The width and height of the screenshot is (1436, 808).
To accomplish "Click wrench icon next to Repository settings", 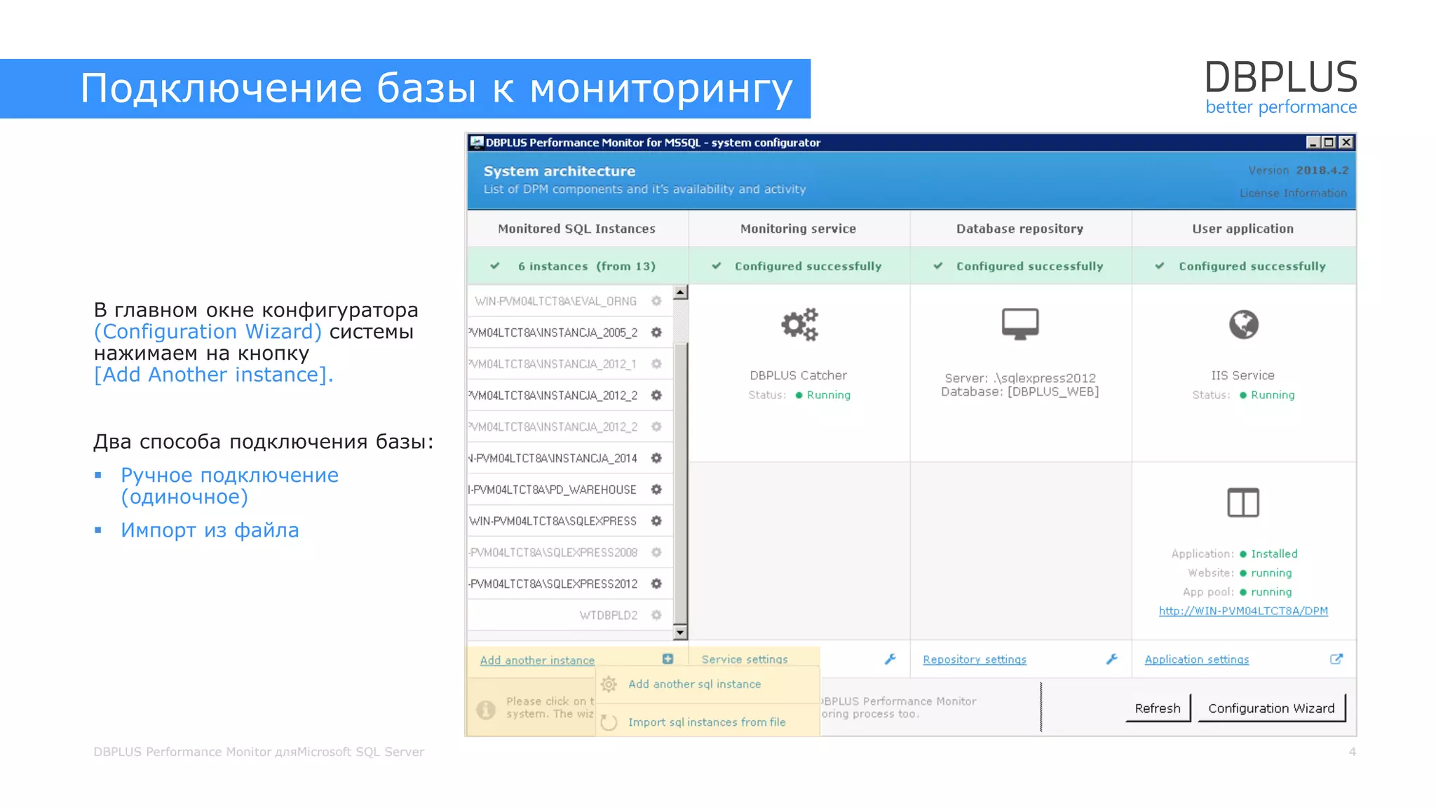I will [x=1112, y=659].
